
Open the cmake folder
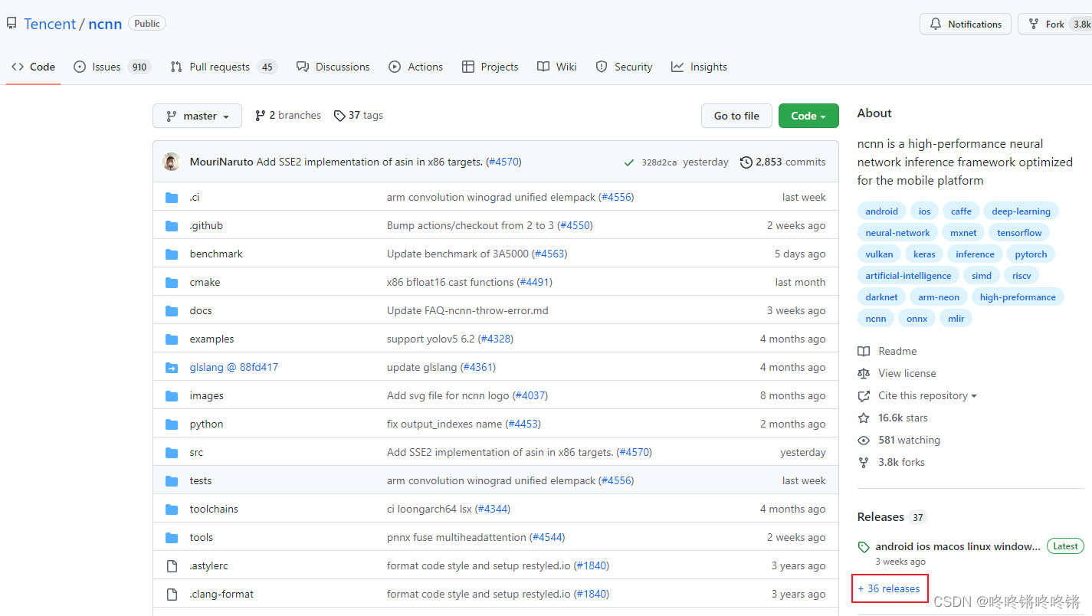tap(205, 282)
